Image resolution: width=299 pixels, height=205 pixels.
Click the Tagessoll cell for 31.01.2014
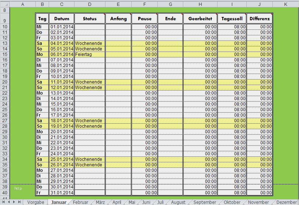click(x=232, y=192)
